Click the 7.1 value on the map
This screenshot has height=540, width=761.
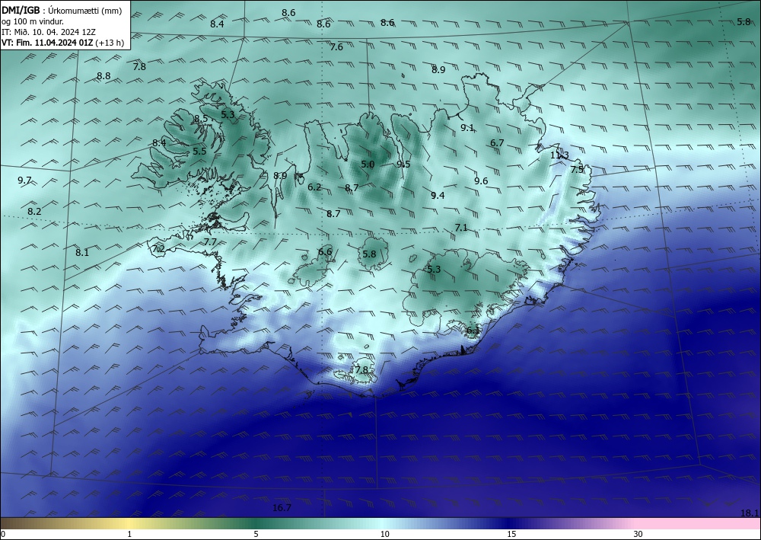point(461,227)
